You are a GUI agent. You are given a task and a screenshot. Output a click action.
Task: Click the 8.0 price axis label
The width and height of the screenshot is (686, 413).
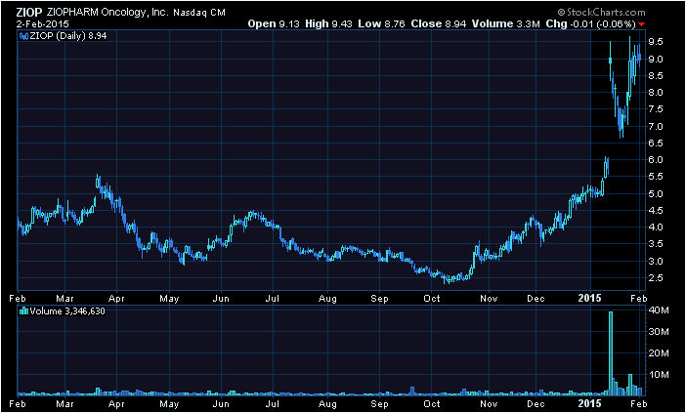click(656, 93)
